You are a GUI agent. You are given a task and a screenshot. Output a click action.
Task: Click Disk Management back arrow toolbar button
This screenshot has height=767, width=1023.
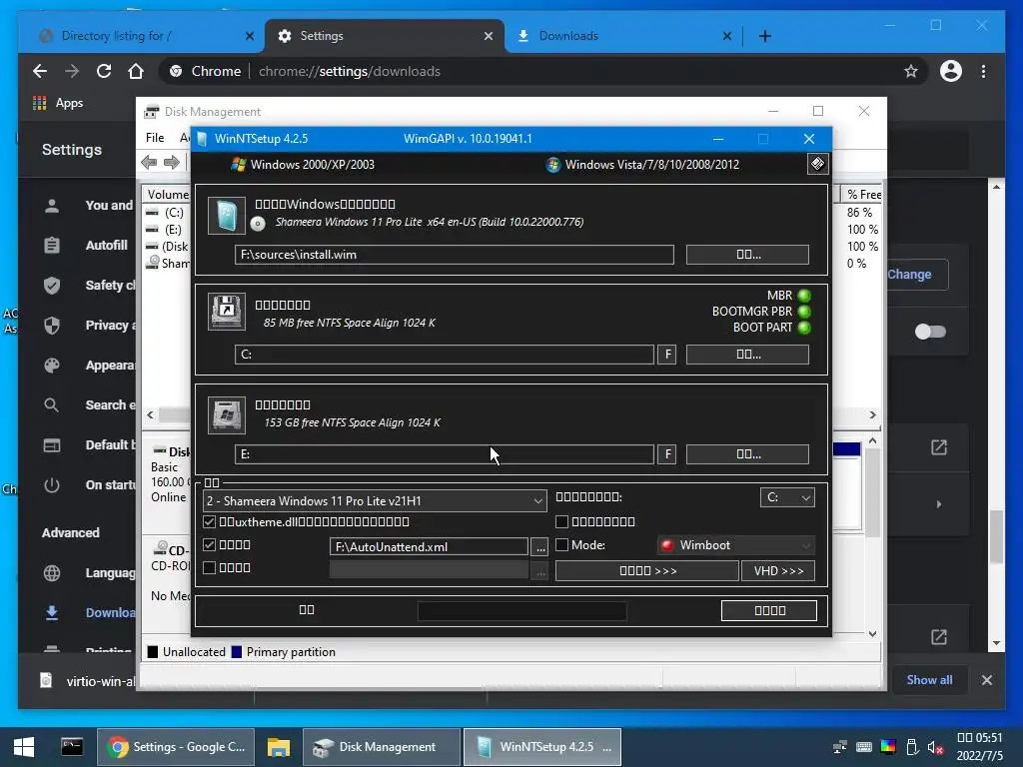[x=149, y=163]
